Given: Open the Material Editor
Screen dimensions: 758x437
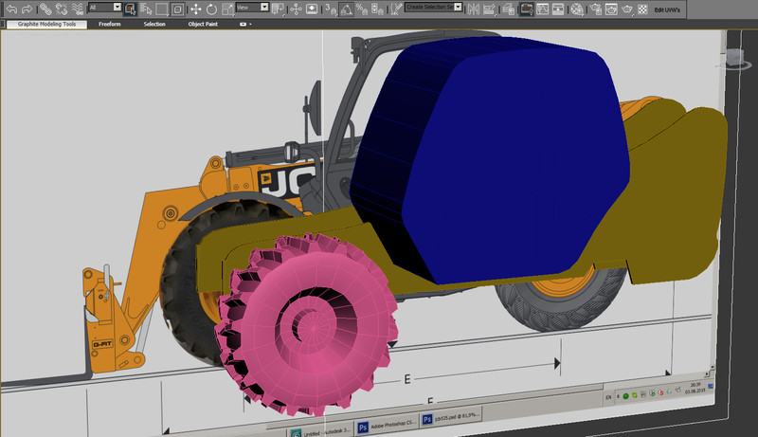Looking at the screenshot, I should (x=575, y=8).
